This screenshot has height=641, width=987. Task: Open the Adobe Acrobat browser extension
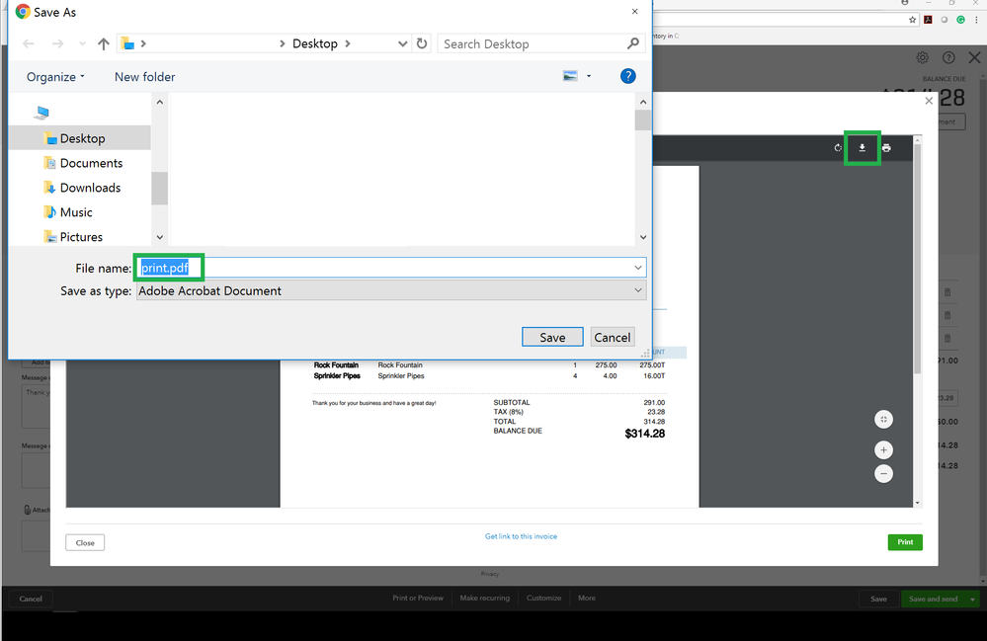pos(928,19)
